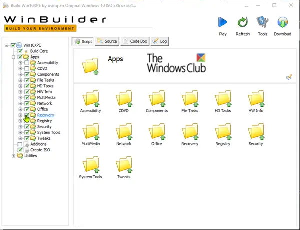Open the Security folder icon in main pane
Screen dimensions: 300x230
point(256,131)
